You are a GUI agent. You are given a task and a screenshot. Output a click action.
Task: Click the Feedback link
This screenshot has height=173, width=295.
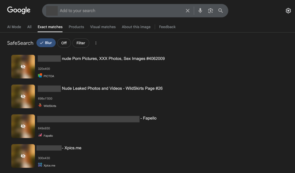pos(167,27)
